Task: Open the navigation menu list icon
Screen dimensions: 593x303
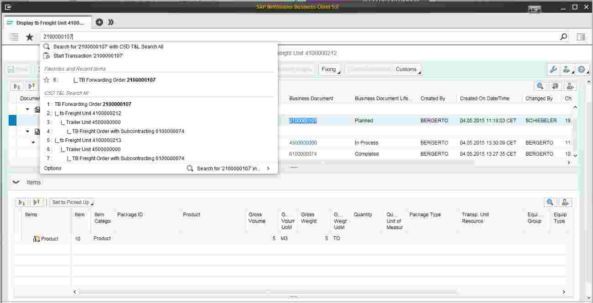Action: [x=14, y=37]
